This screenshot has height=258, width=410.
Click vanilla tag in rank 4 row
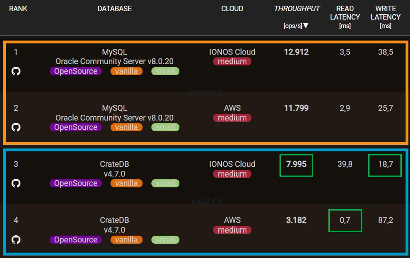pyautogui.click(x=126, y=240)
